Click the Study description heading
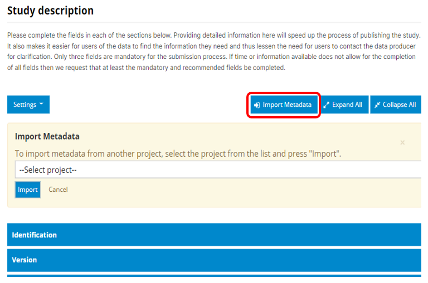Image resolution: width=428 pixels, height=283 pixels. tap(51, 11)
